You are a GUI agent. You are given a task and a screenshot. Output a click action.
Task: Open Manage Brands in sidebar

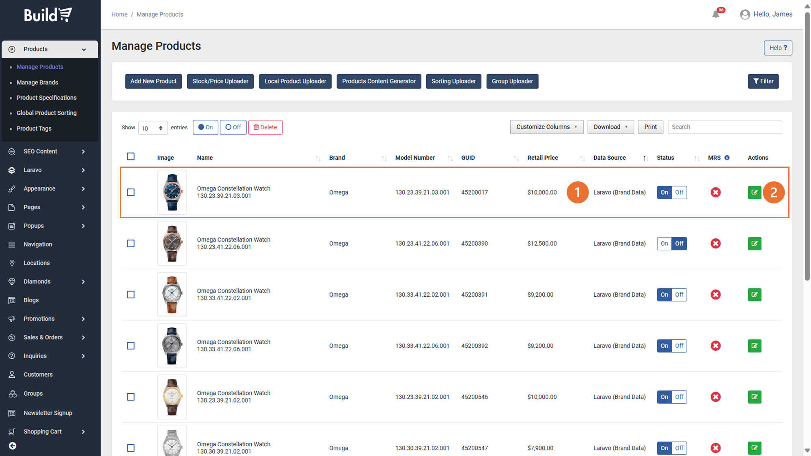[x=37, y=82]
